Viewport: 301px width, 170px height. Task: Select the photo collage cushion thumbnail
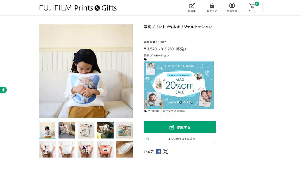(86, 130)
